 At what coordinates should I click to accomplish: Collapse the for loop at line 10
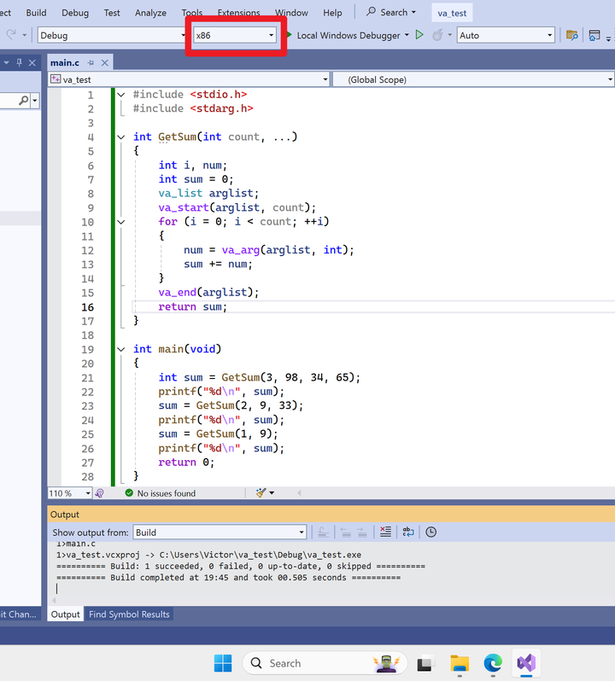pyautogui.click(x=121, y=222)
